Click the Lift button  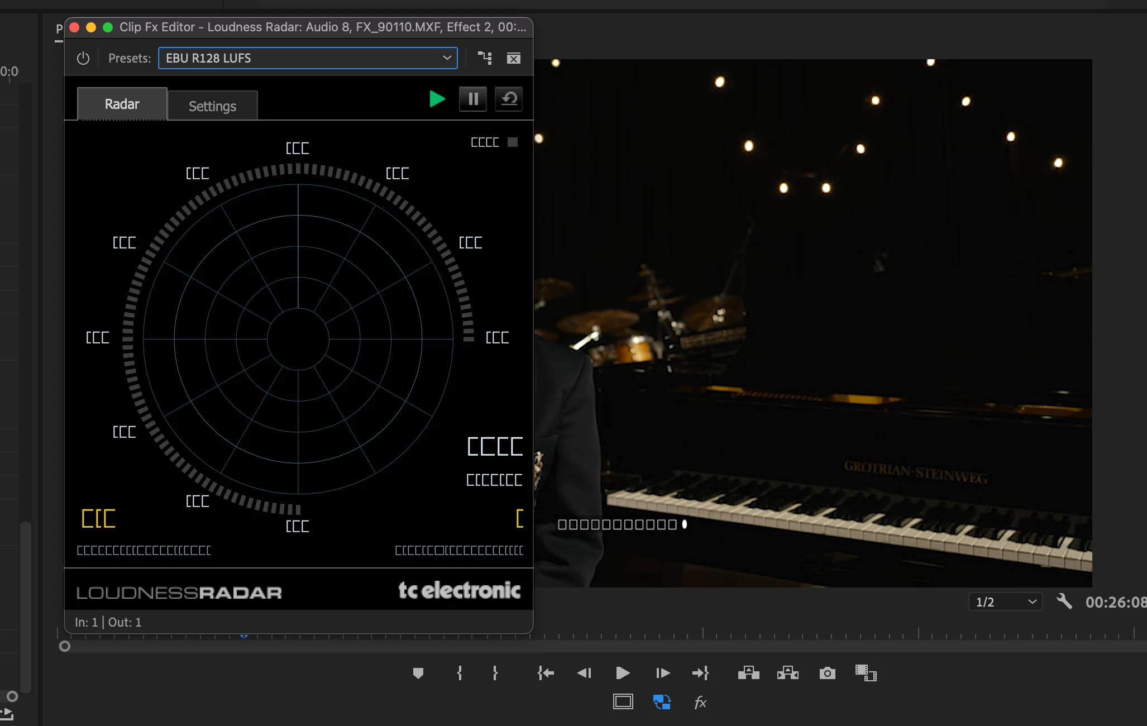[x=748, y=673]
